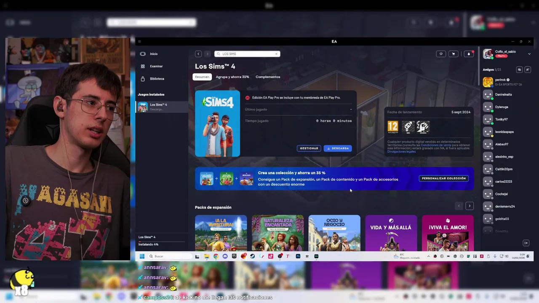The image size is (539, 303).
Task: Select friend Alabau97
Action: 506,144
